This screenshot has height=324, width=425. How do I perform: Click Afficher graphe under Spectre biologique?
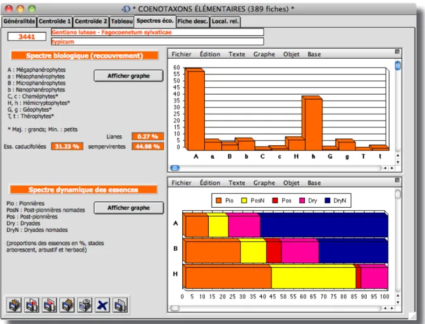tap(129, 76)
